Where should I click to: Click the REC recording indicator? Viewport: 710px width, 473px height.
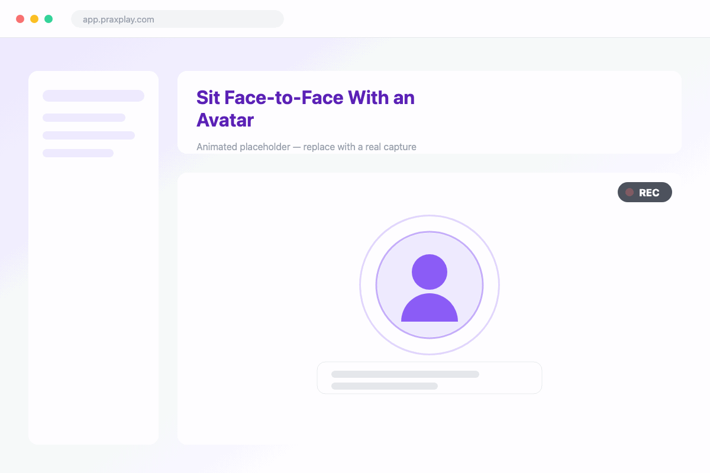pos(645,192)
